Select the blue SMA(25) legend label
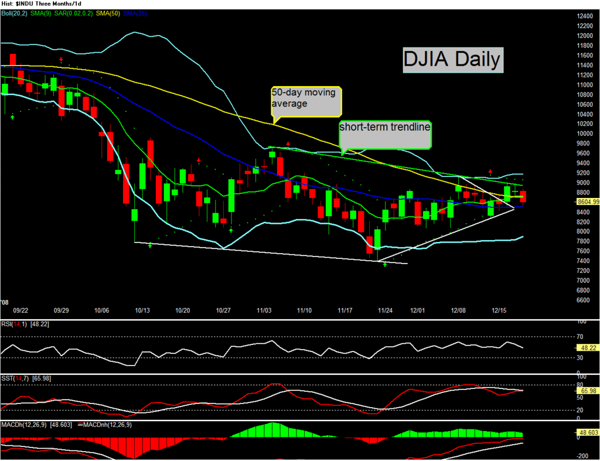The image size is (600, 461). click(135, 13)
